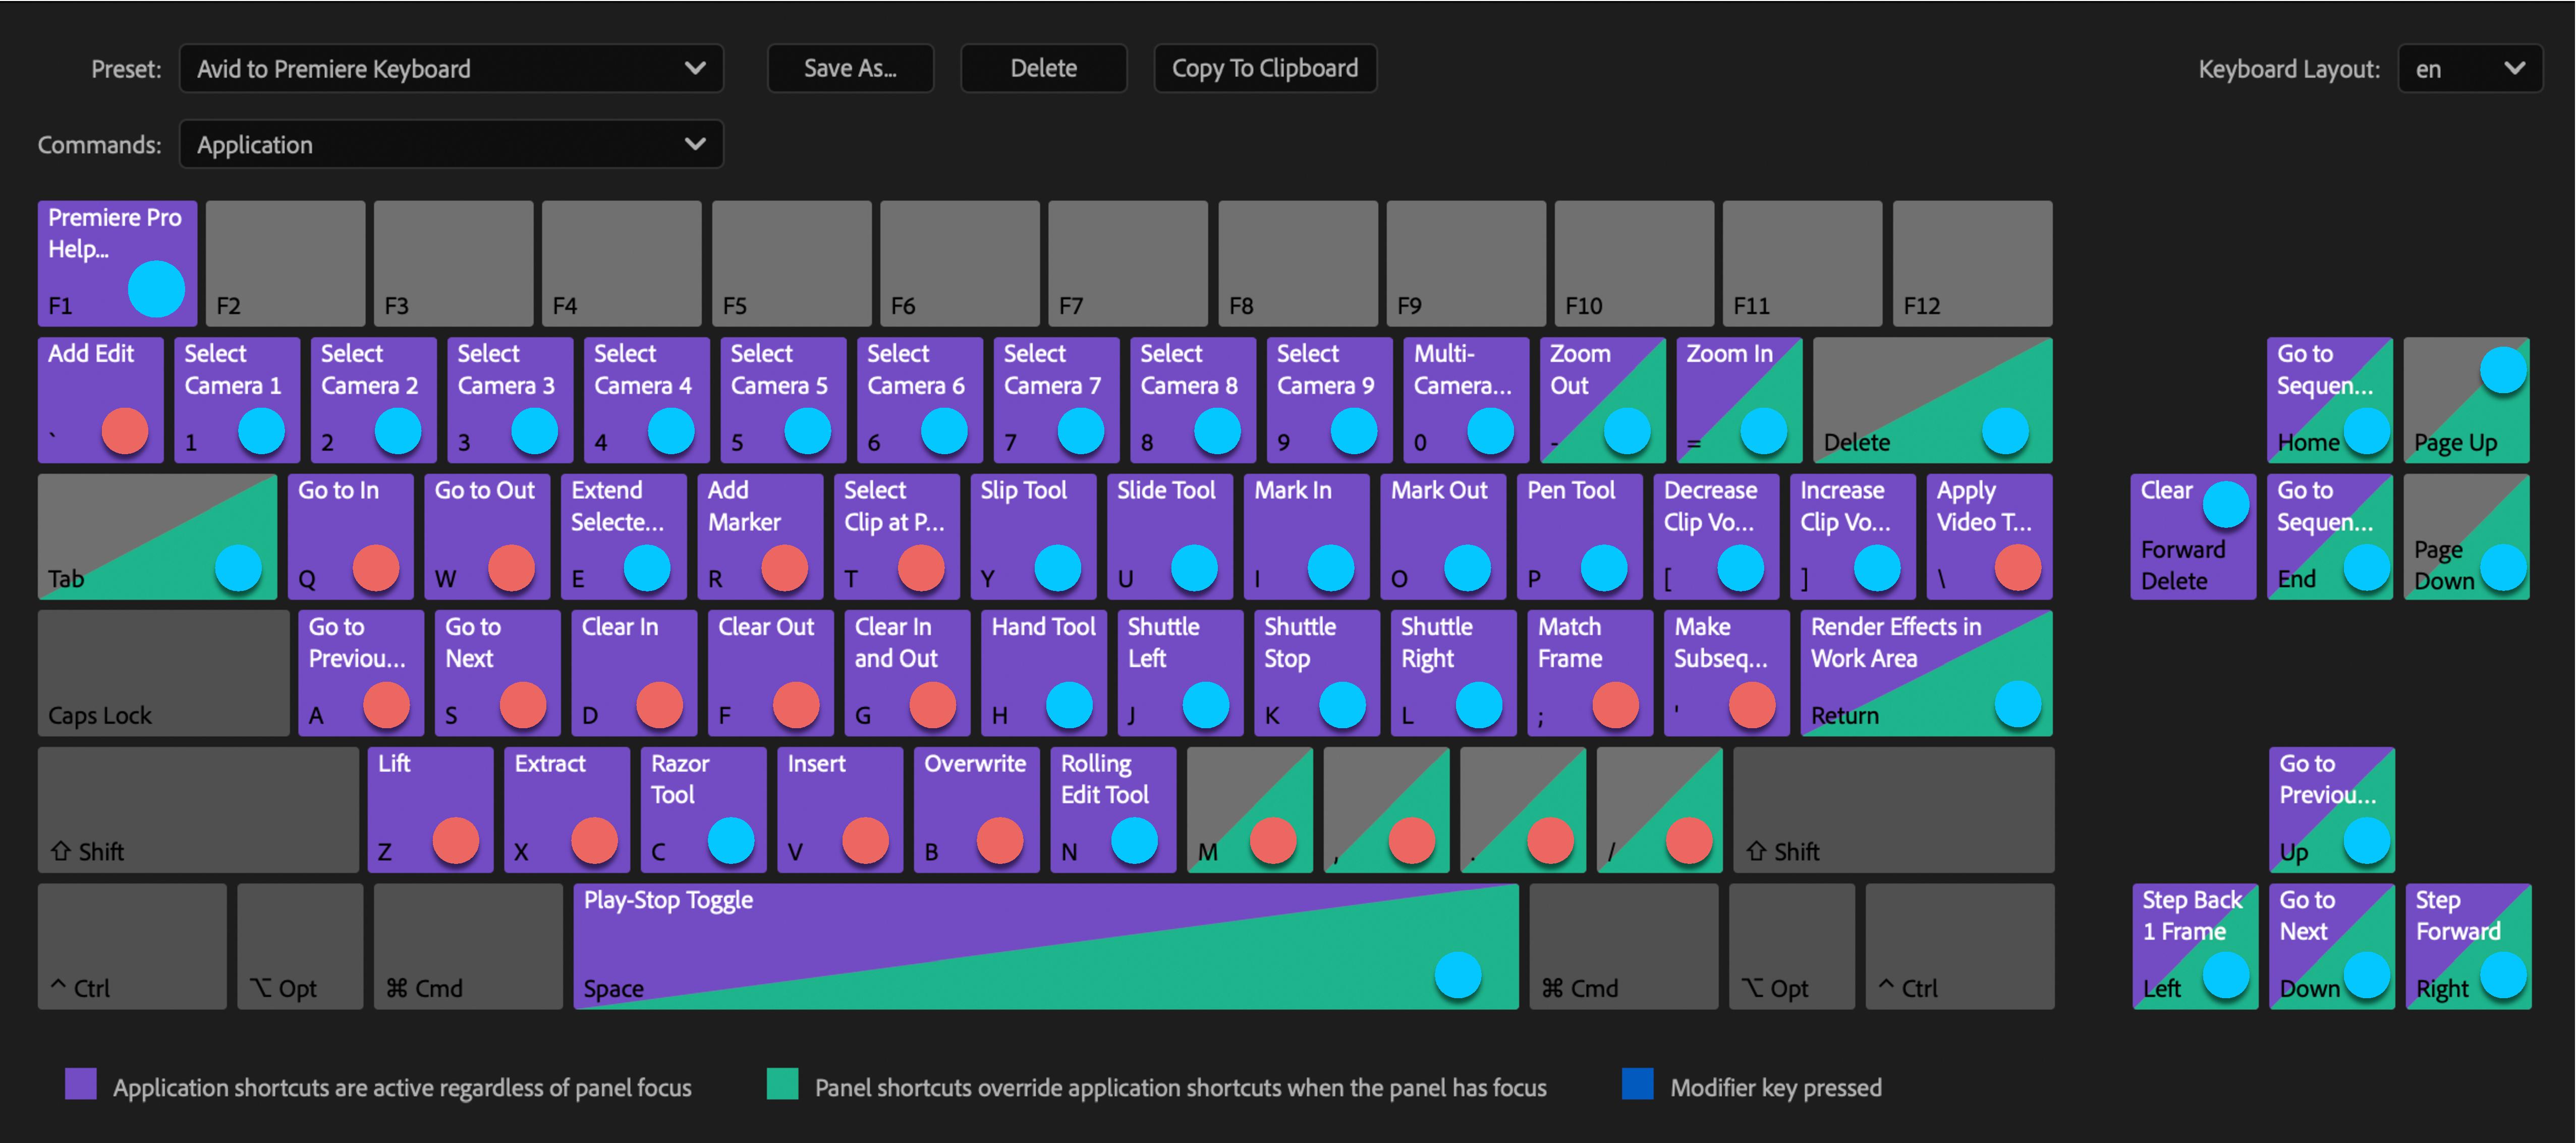
Task: Select the left Shift key
Action: coord(198,810)
